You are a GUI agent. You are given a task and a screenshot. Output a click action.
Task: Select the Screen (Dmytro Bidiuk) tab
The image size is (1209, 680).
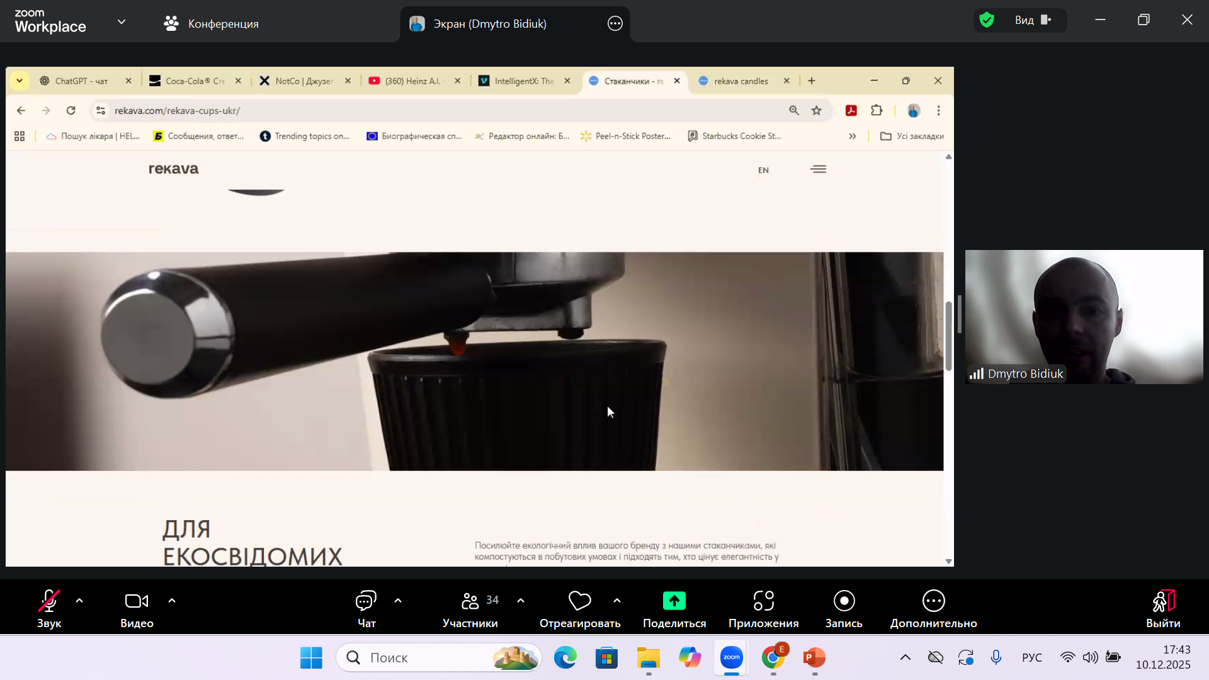pyautogui.click(x=490, y=24)
